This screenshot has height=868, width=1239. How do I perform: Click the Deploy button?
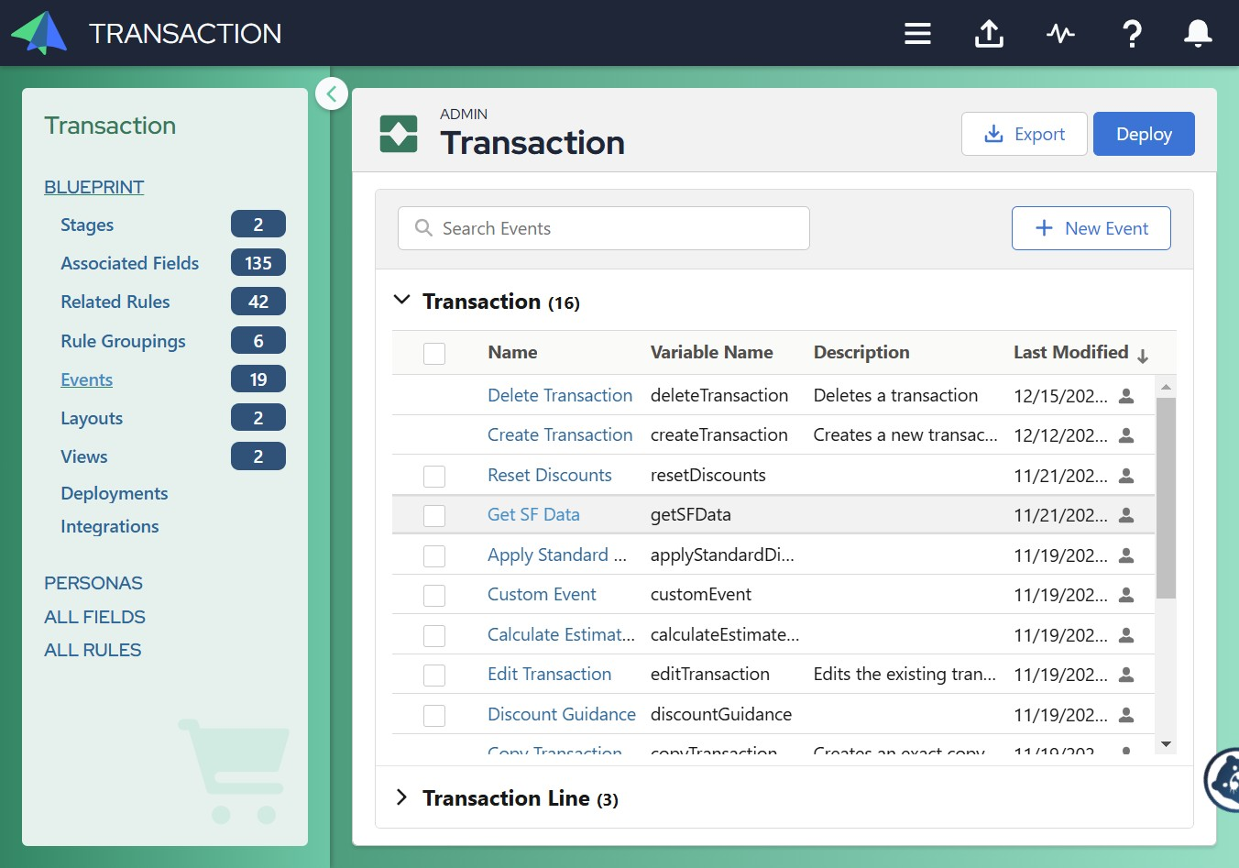pyautogui.click(x=1144, y=134)
